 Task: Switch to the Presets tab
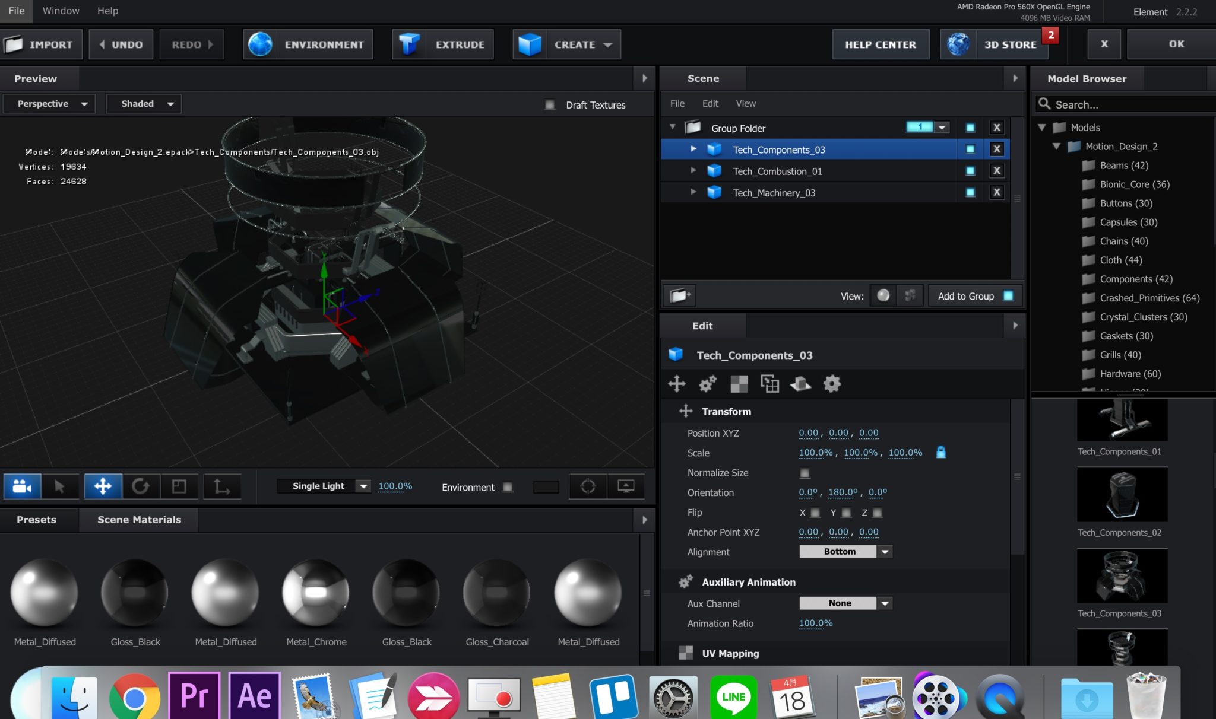37,520
